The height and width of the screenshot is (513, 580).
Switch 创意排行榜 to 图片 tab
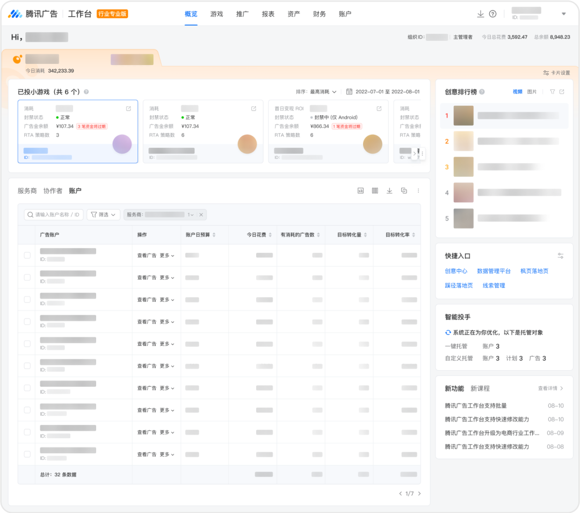pos(532,92)
